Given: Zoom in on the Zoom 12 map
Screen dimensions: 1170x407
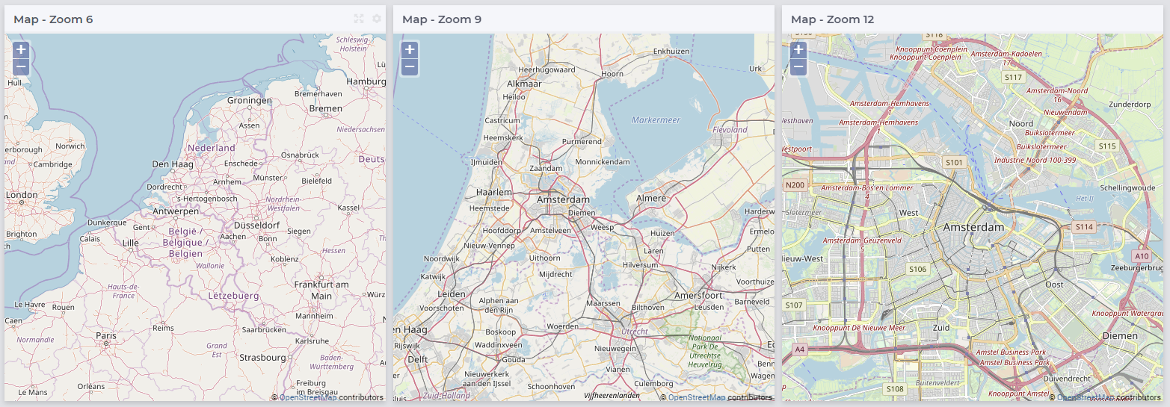Looking at the screenshot, I should [798, 50].
